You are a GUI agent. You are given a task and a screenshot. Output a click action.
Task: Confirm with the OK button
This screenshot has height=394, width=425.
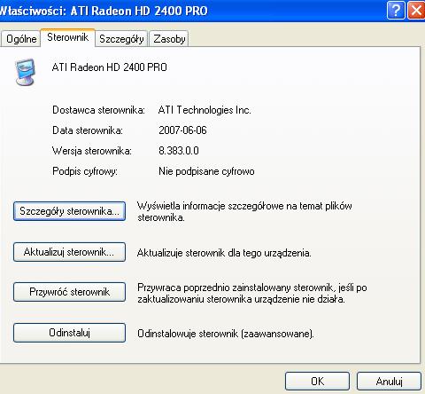(x=317, y=382)
